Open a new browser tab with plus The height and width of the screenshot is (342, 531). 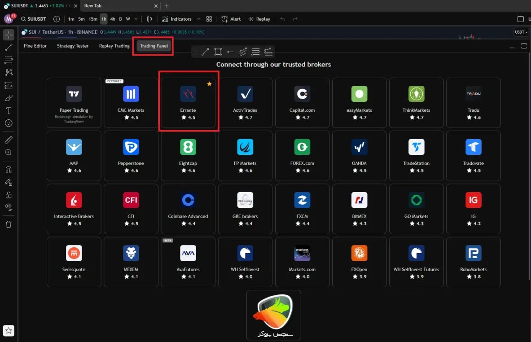(x=166, y=6)
